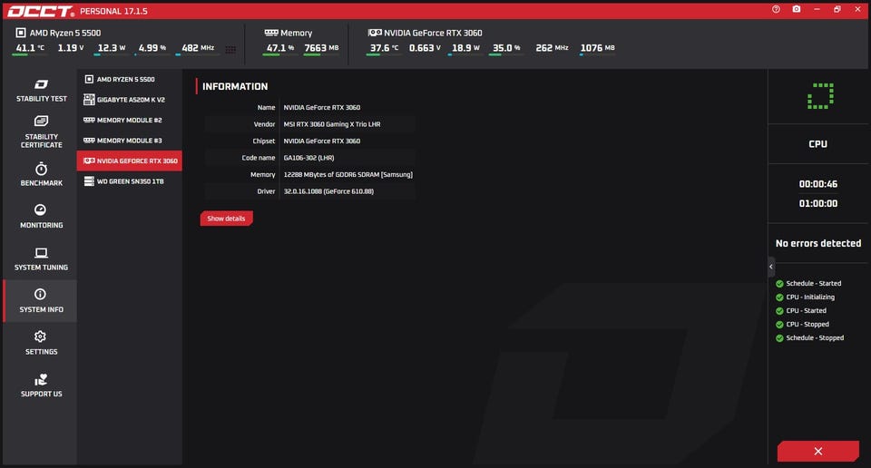Screen dimensions: 871x468
Task: Click GPU temperature 37.6 °C reading
Action: pyautogui.click(x=384, y=48)
